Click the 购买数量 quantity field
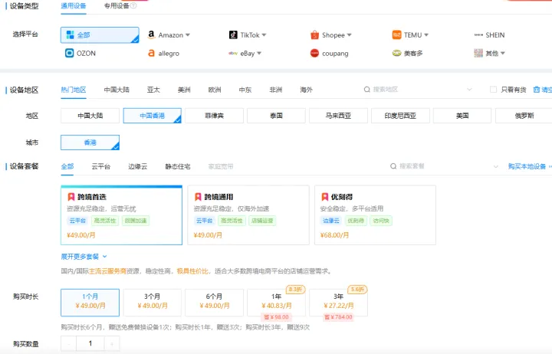 90,343
